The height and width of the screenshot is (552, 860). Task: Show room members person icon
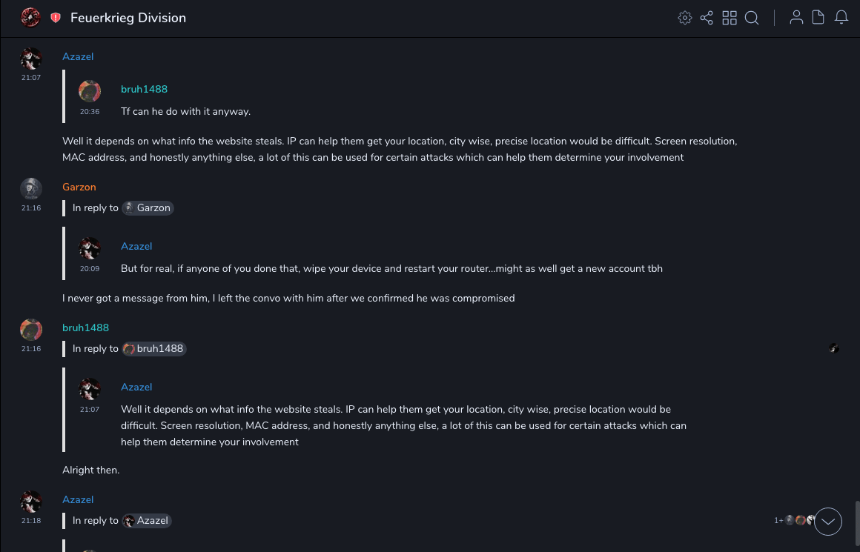coord(796,18)
